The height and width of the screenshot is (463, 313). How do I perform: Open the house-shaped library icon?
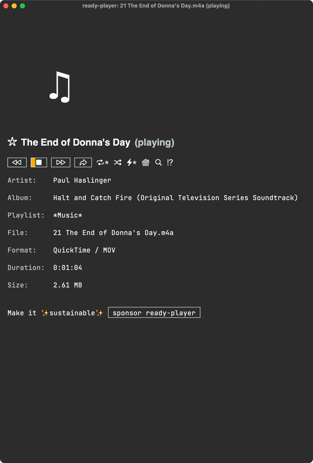(146, 162)
